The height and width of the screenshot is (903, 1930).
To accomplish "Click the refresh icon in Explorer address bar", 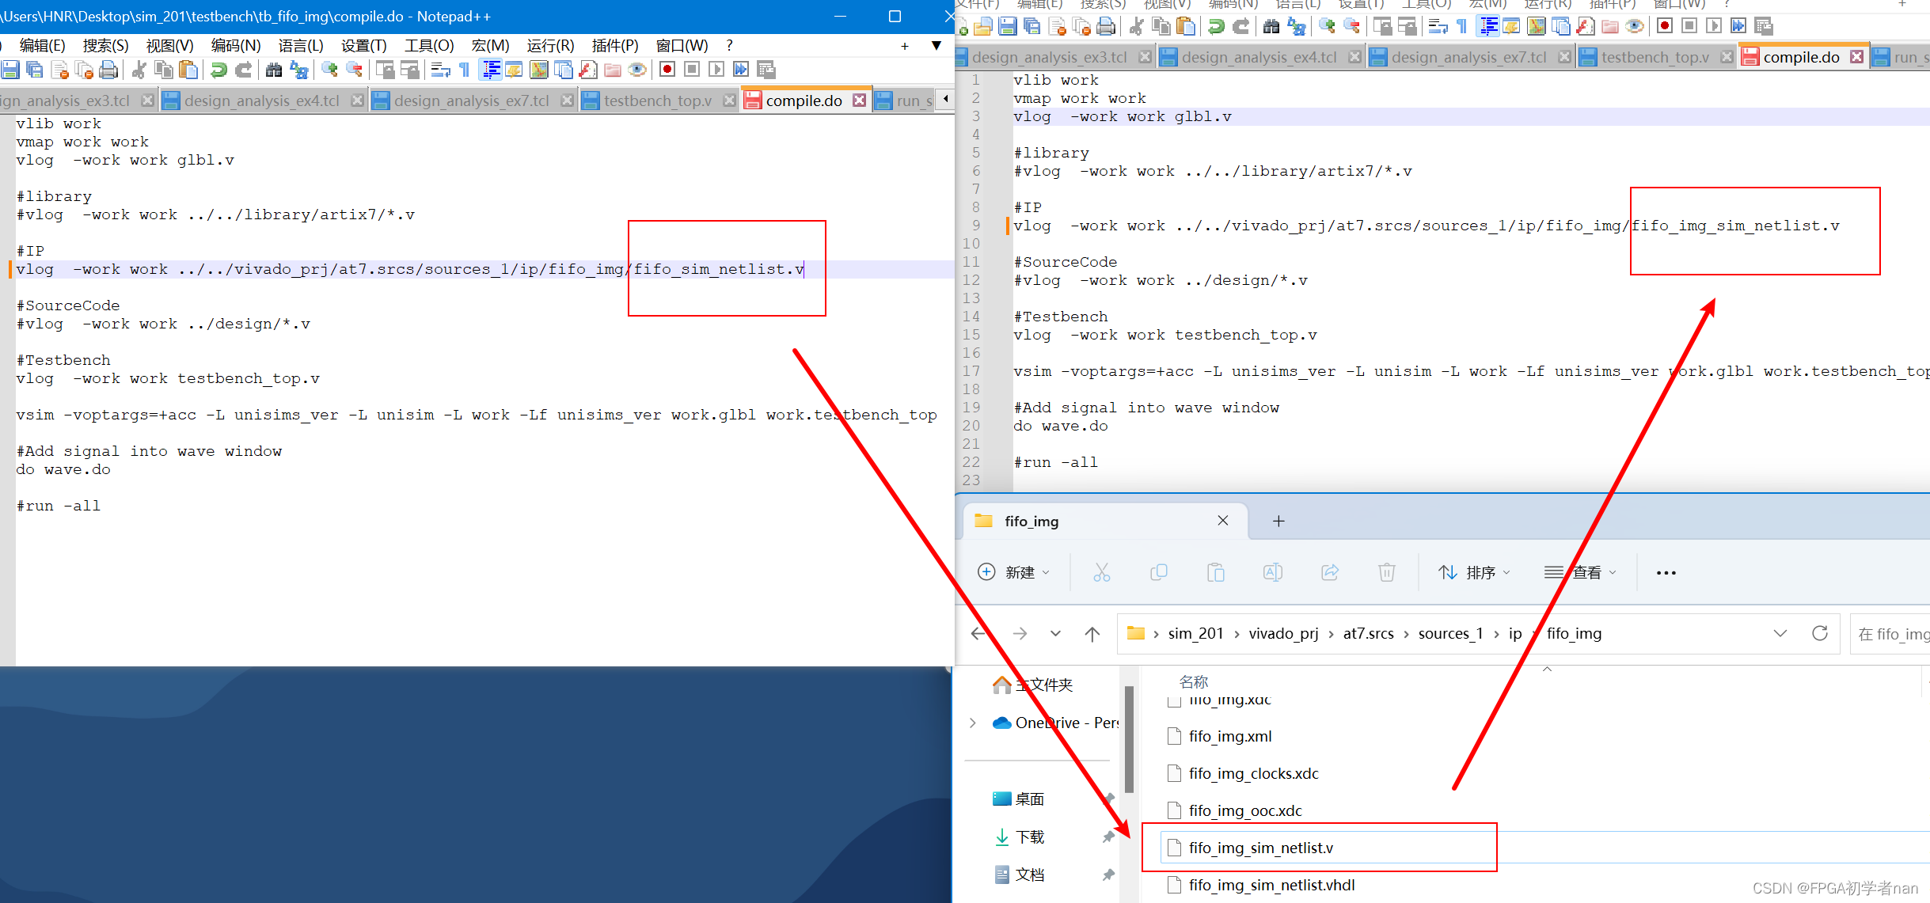I will tap(1819, 633).
